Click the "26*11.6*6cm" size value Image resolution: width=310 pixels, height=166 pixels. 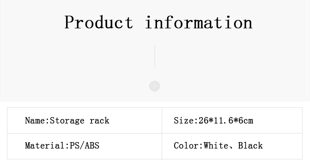click(x=226, y=121)
